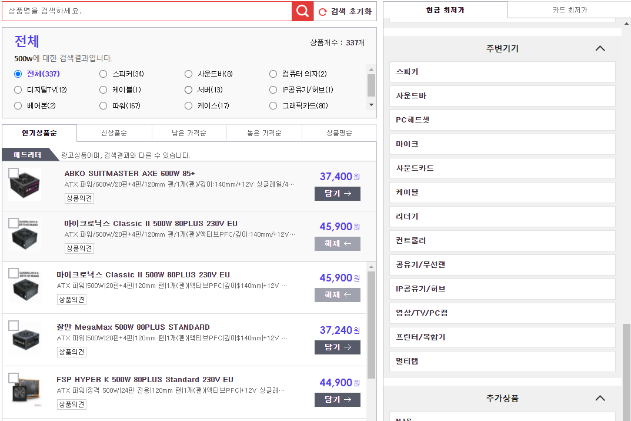631x421 pixels.
Task: Choose 멀티탭 in 주변기기 list
Action: pyautogui.click(x=502, y=362)
